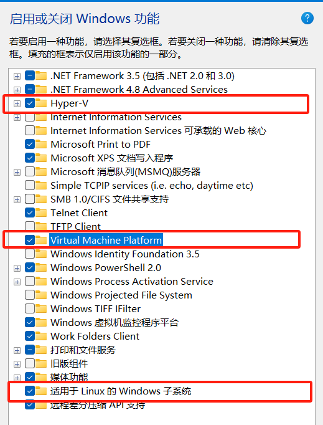Click the blue help question mark icon
Image resolution: width=323 pixels, height=425 pixels.
[x=307, y=18]
